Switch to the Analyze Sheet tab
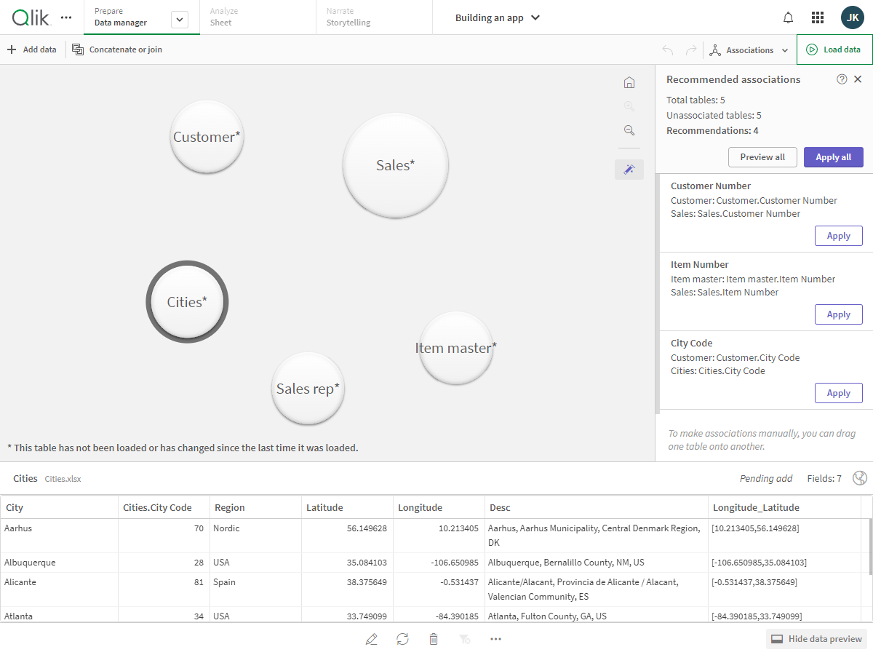This screenshot has width=873, height=655. coord(258,17)
